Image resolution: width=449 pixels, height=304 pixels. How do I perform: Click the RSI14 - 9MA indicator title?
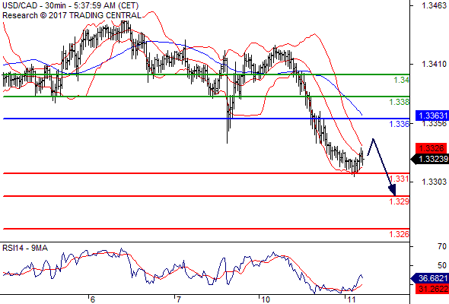click(25, 248)
